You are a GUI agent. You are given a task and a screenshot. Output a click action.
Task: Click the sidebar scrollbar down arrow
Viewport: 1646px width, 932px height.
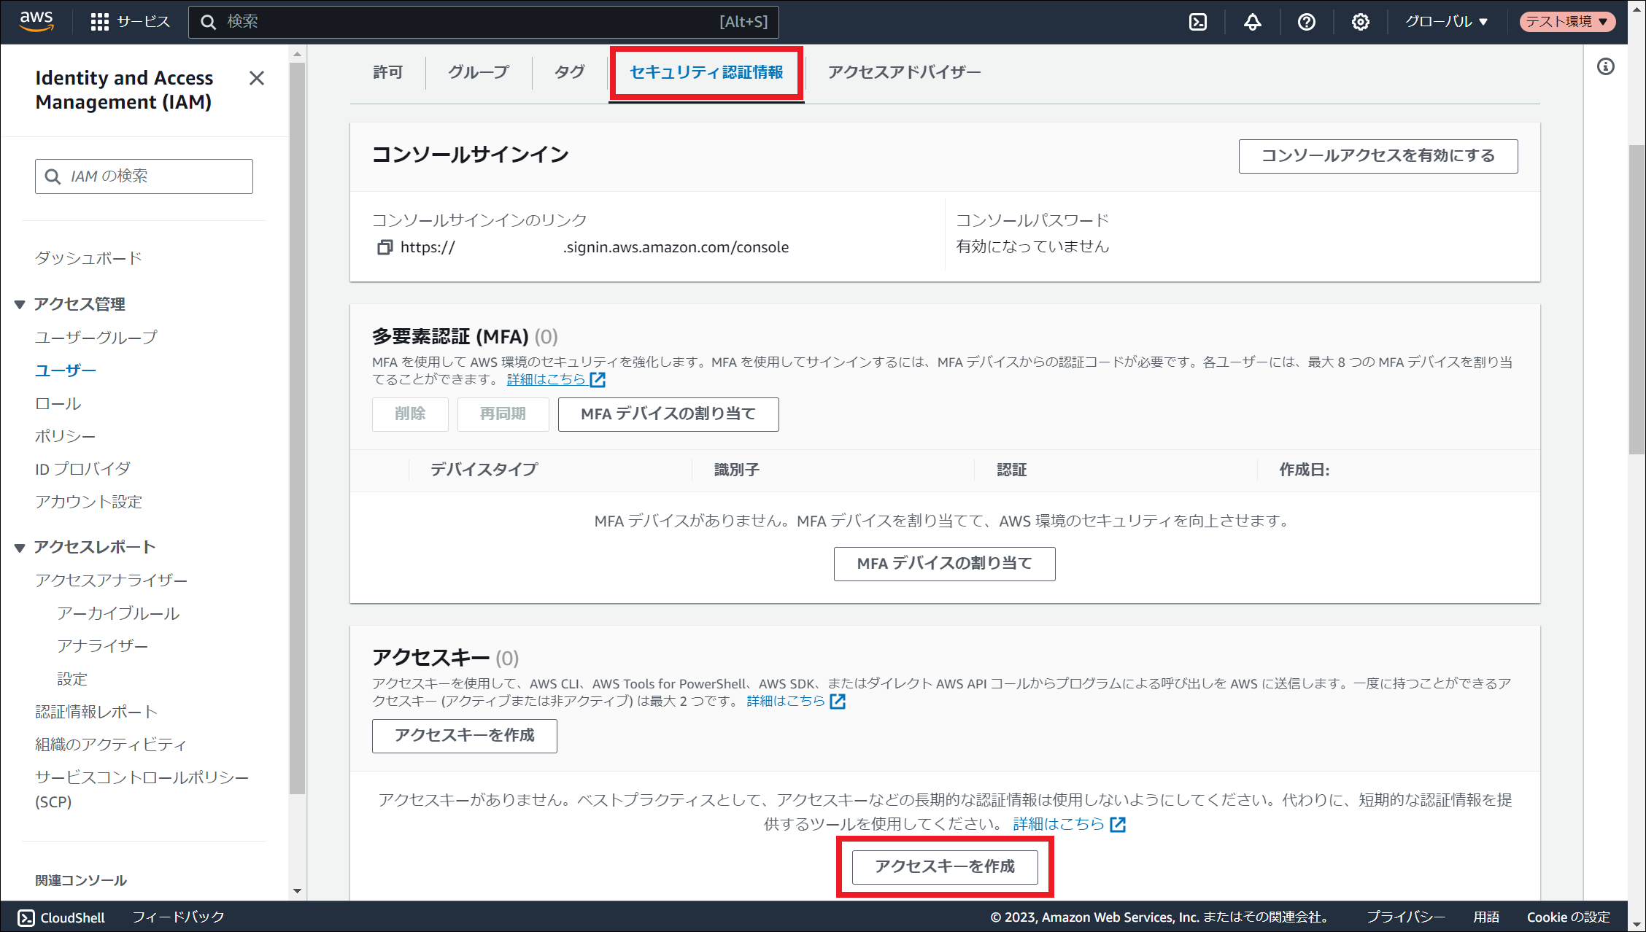(x=297, y=890)
